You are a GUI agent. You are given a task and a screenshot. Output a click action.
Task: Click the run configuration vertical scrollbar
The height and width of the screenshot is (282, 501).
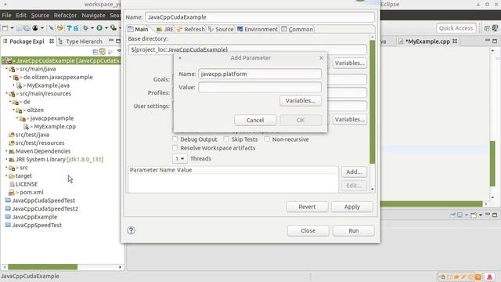point(373,102)
